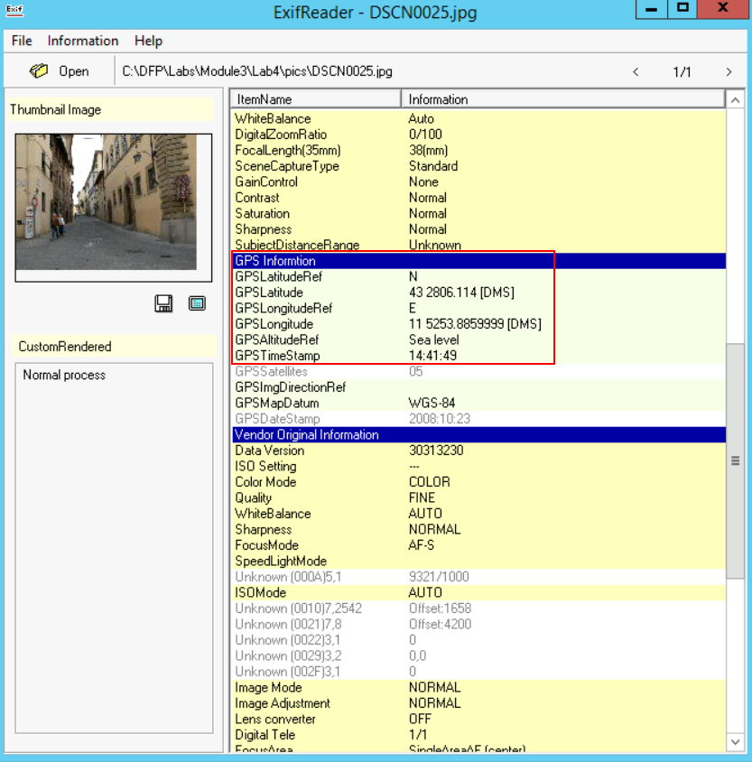Click the view image icon beside the floppy disk
Image resolution: width=752 pixels, height=762 pixels.
click(x=197, y=304)
